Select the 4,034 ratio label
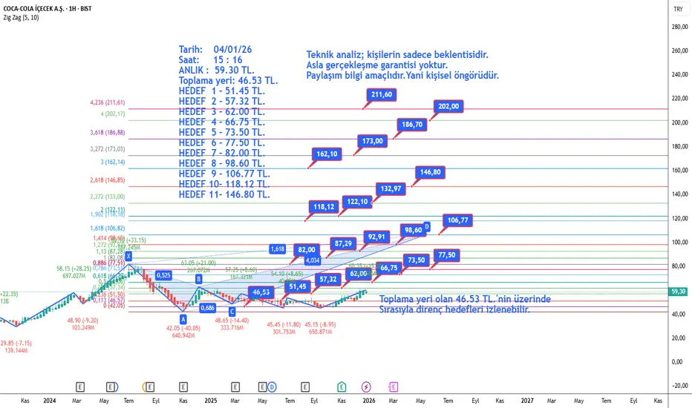The width and height of the screenshot is (692, 408). coord(313,260)
